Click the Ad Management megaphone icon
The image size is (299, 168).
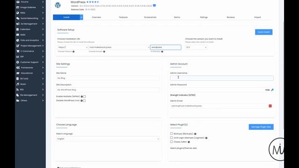(x=18, y=24)
